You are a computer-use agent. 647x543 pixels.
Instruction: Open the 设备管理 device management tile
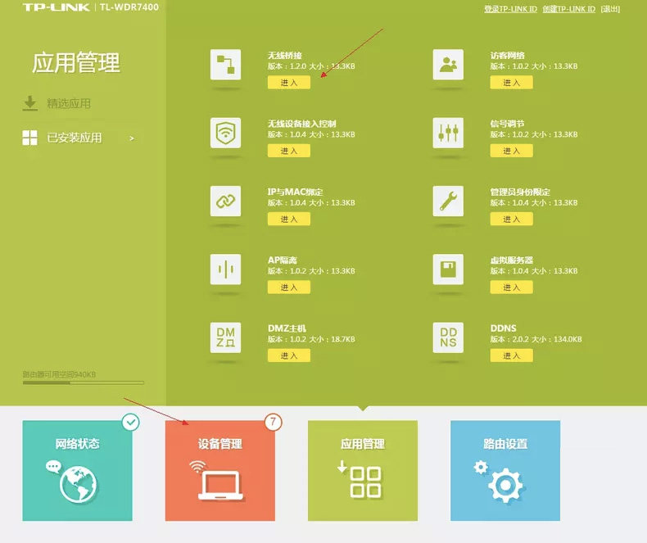pos(219,471)
